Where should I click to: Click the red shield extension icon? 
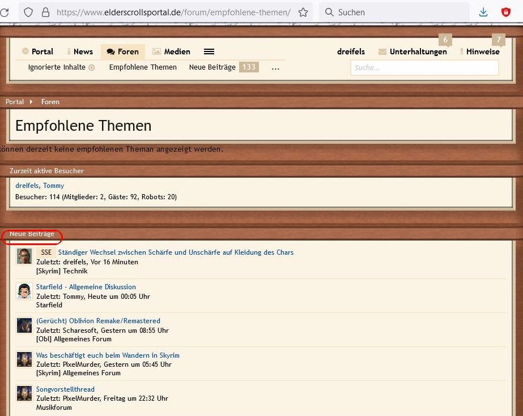click(506, 12)
